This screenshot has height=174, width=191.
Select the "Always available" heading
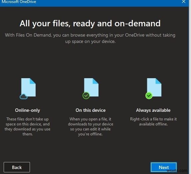point(153,110)
